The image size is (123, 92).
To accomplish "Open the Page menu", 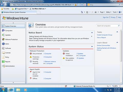I will click(x=102, y=12).
